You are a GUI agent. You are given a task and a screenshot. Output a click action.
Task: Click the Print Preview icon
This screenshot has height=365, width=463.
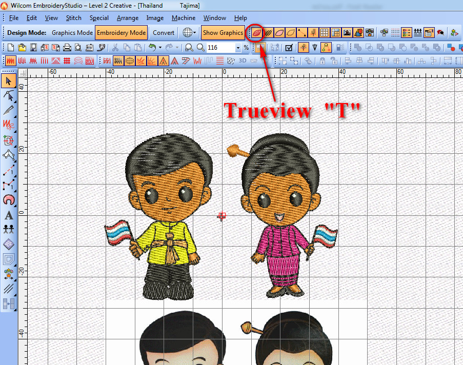point(78,47)
